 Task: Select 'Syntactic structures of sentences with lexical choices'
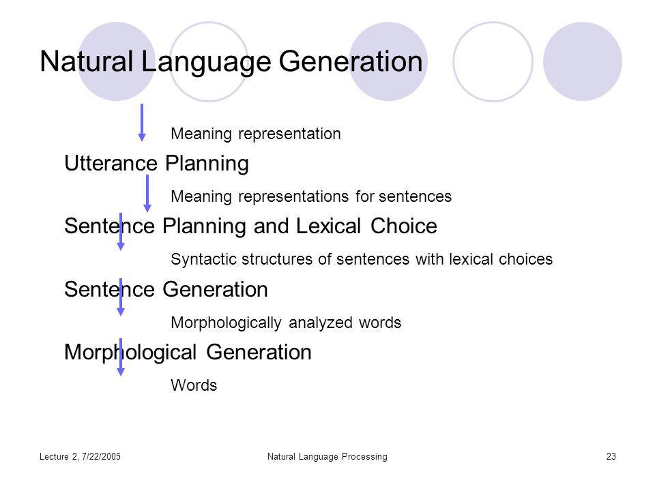(x=362, y=259)
